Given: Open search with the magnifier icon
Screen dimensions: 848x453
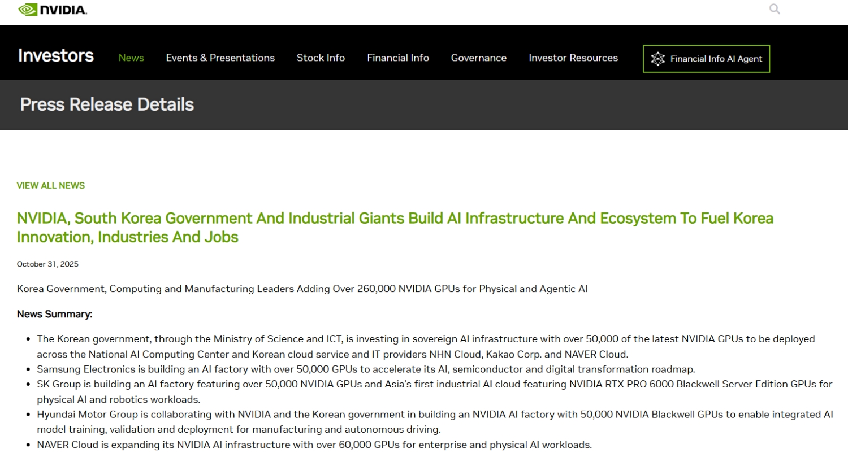Looking at the screenshot, I should (x=775, y=9).
